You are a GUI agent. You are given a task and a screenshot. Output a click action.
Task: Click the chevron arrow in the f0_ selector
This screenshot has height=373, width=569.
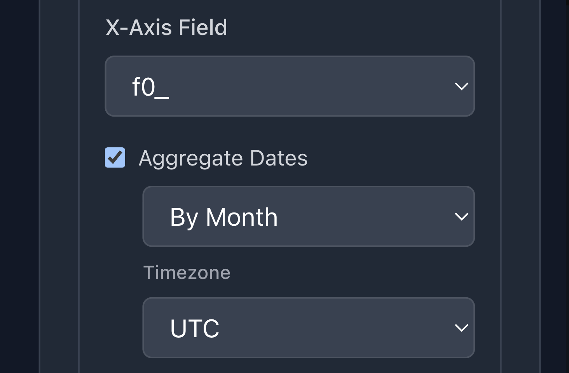pos(461,86)
